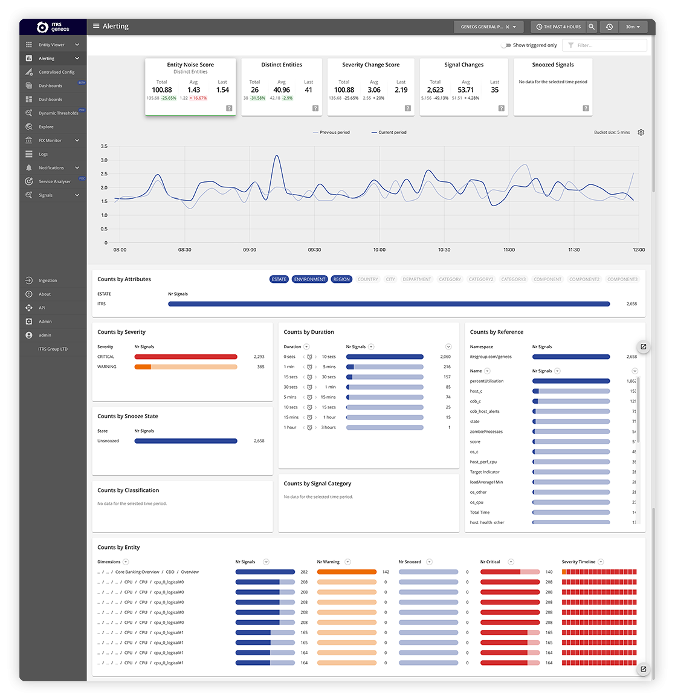Screen dimensions: 675x700
Task: Open the 30m interval dropdown
Action: coord(633,27)
